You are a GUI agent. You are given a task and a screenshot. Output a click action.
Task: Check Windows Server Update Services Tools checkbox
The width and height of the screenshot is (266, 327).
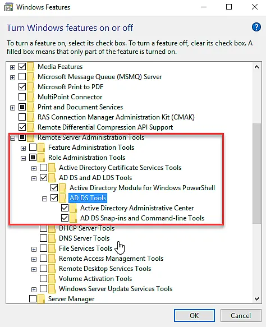(43, 289)
